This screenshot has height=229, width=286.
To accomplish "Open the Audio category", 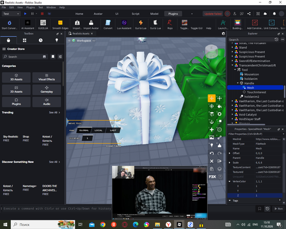I will coord(46,102).
